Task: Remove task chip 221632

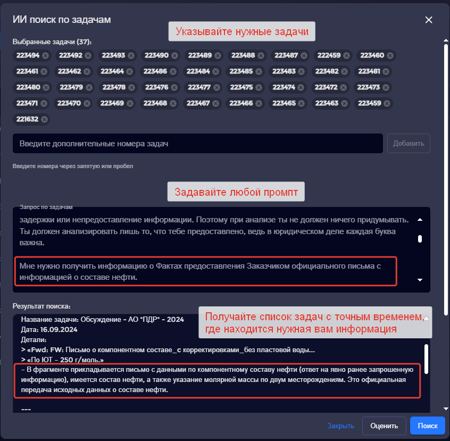Action: point(45,119)
